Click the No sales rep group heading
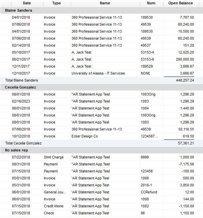 click(17, 150)
